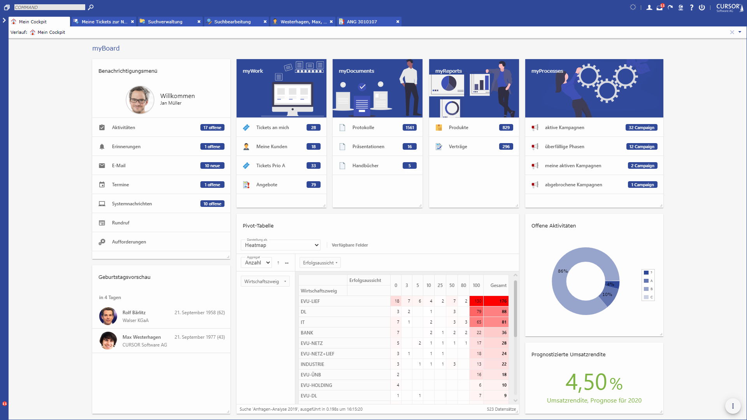Toggle sort direction arrow beside Anzahl
Viewport: 747px width, 420px height.
click(278, 263)
